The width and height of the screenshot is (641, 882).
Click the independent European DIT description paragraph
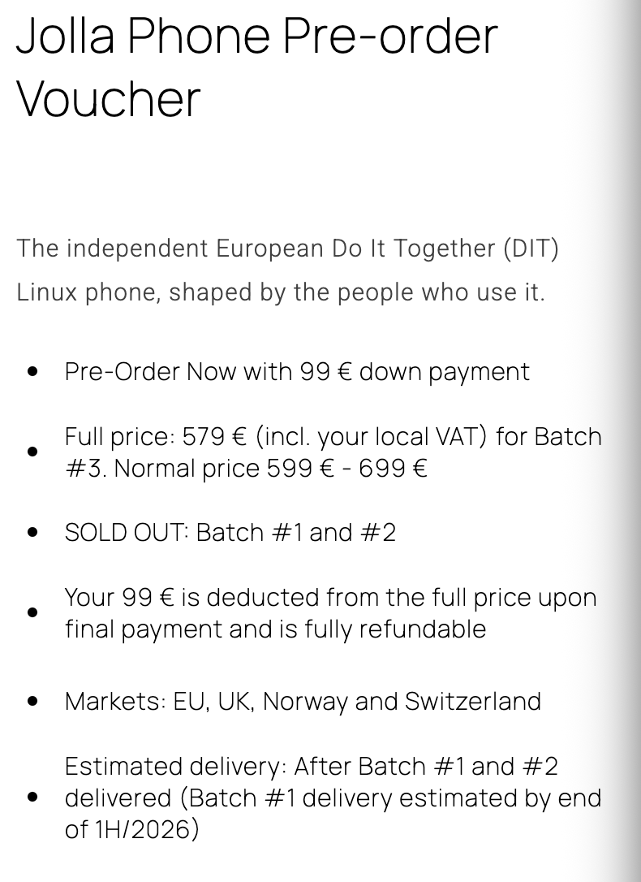[287, 248]
